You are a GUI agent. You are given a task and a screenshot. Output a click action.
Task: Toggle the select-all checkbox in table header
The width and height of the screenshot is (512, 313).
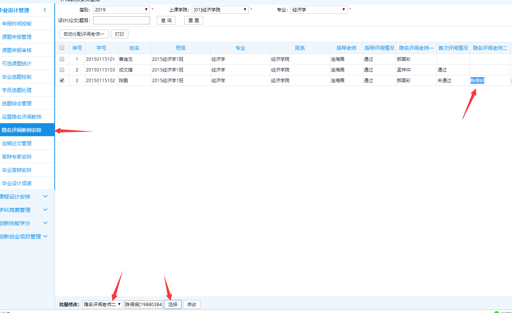click(x=62, y=48)
